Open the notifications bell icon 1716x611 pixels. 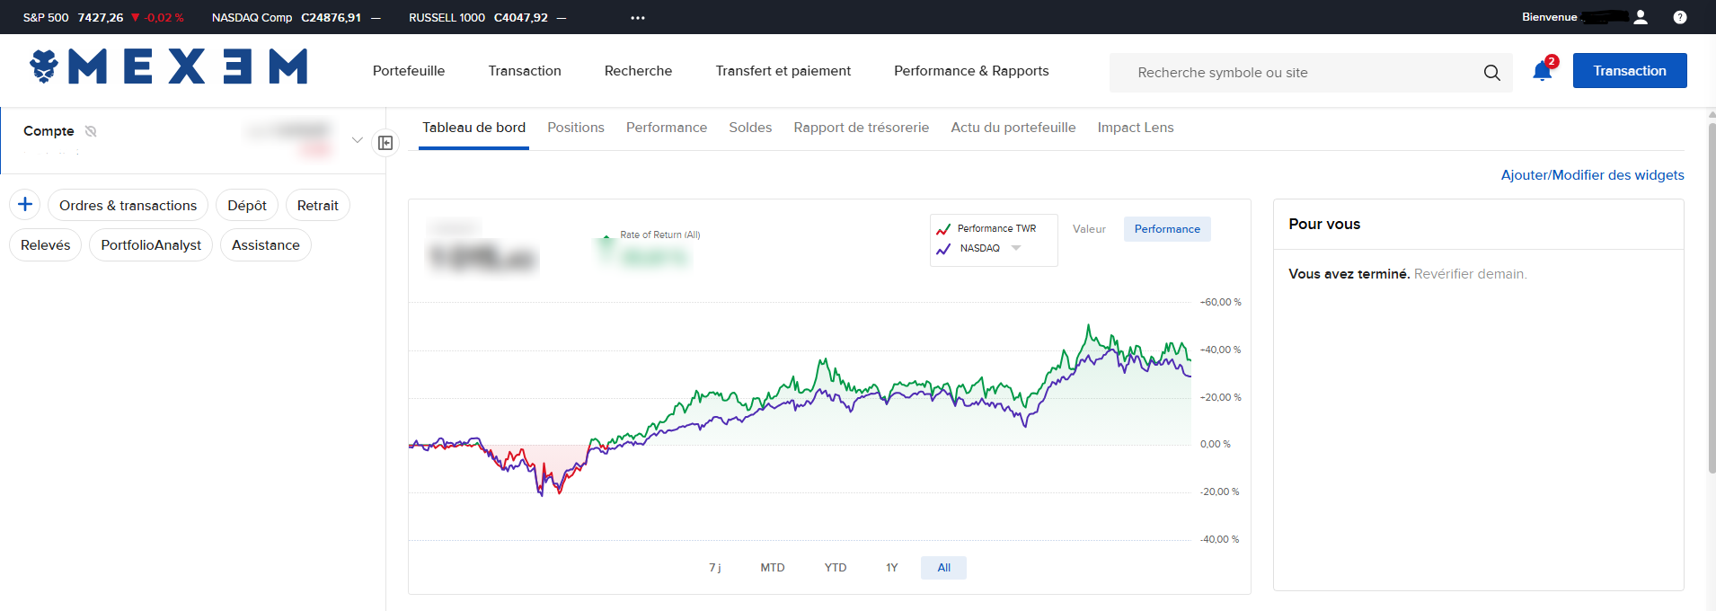point(1543,71)
